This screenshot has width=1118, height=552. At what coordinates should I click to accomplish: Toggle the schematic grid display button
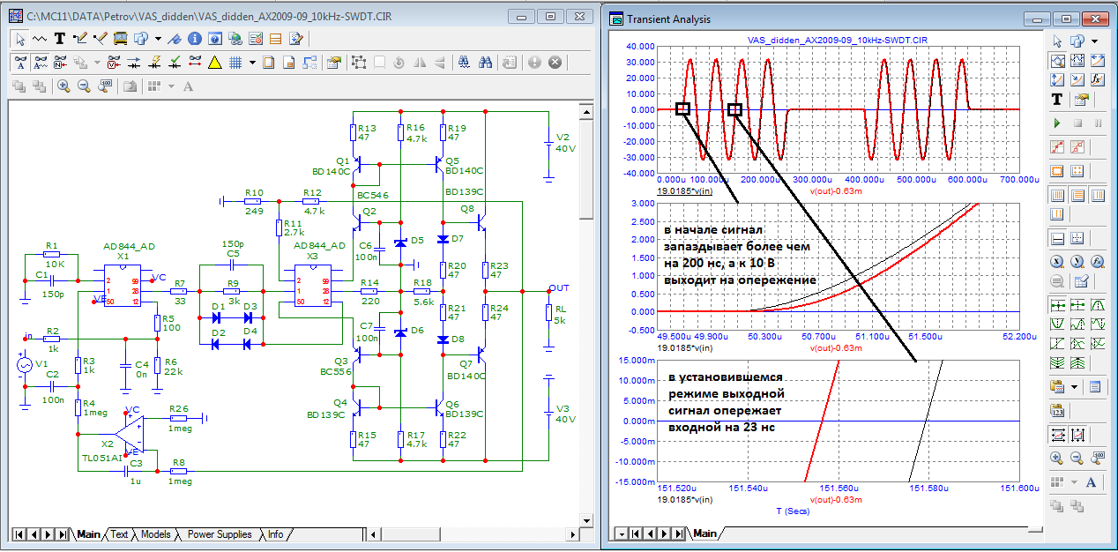235,63
